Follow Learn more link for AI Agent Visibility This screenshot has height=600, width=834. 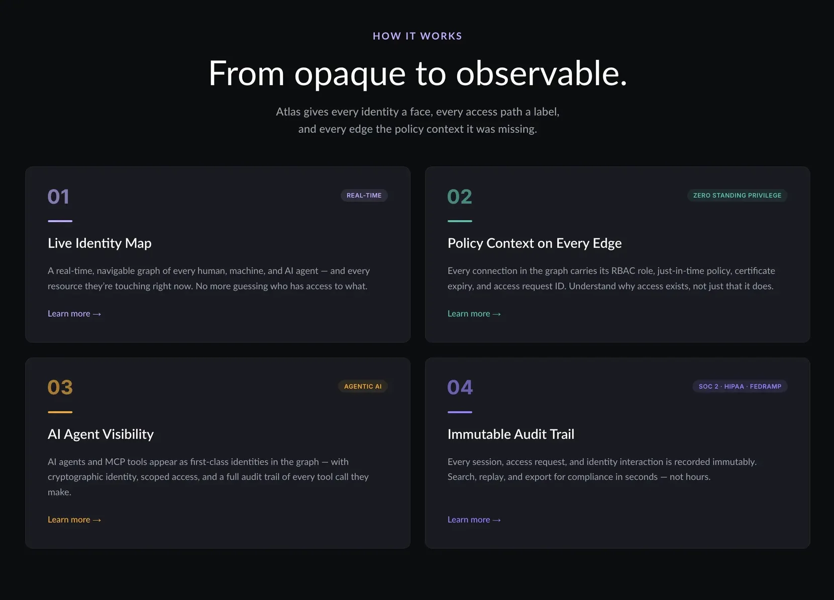[74, 520]
